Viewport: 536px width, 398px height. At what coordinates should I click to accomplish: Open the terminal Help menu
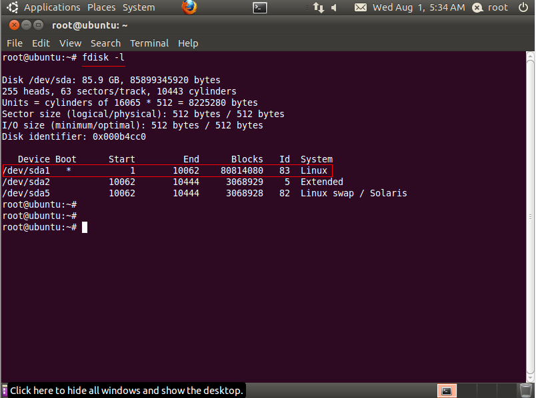pos(188,43)
